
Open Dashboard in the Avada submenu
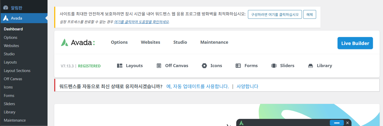pyautogui.click(x=13, y=29)
